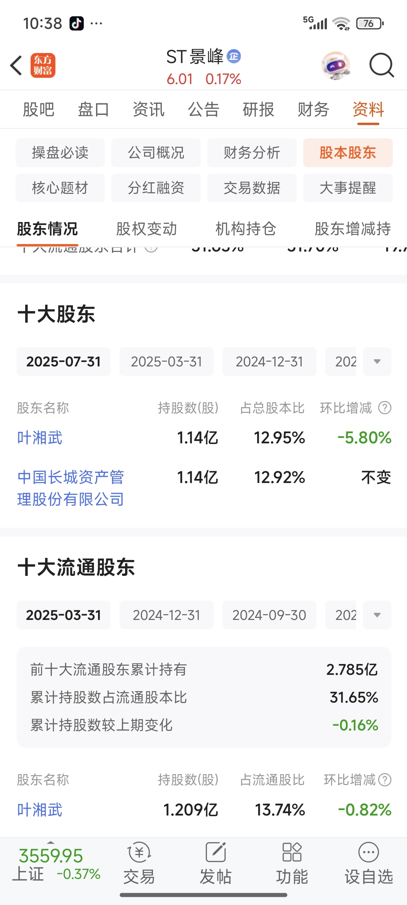Select the 资料 tab
Image resolution: width=407 pixels, height=905 pixels.
368,109
